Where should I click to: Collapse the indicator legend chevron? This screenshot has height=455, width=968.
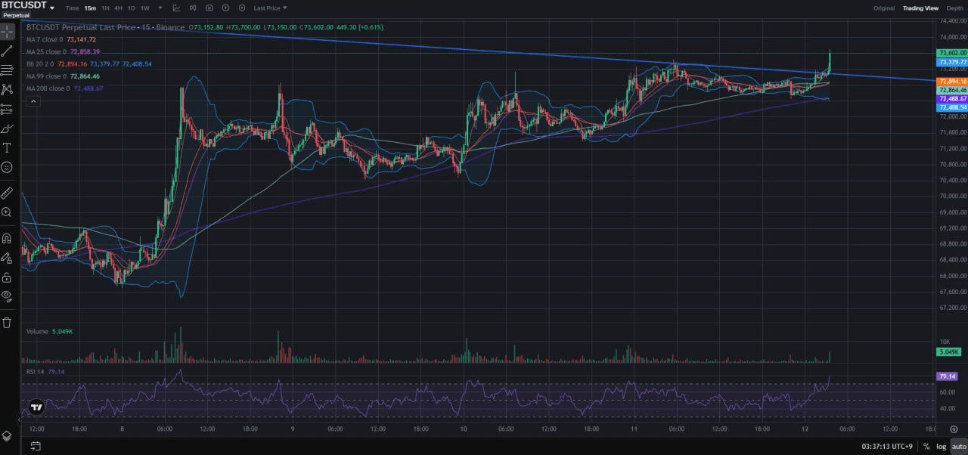coord(33,101)
